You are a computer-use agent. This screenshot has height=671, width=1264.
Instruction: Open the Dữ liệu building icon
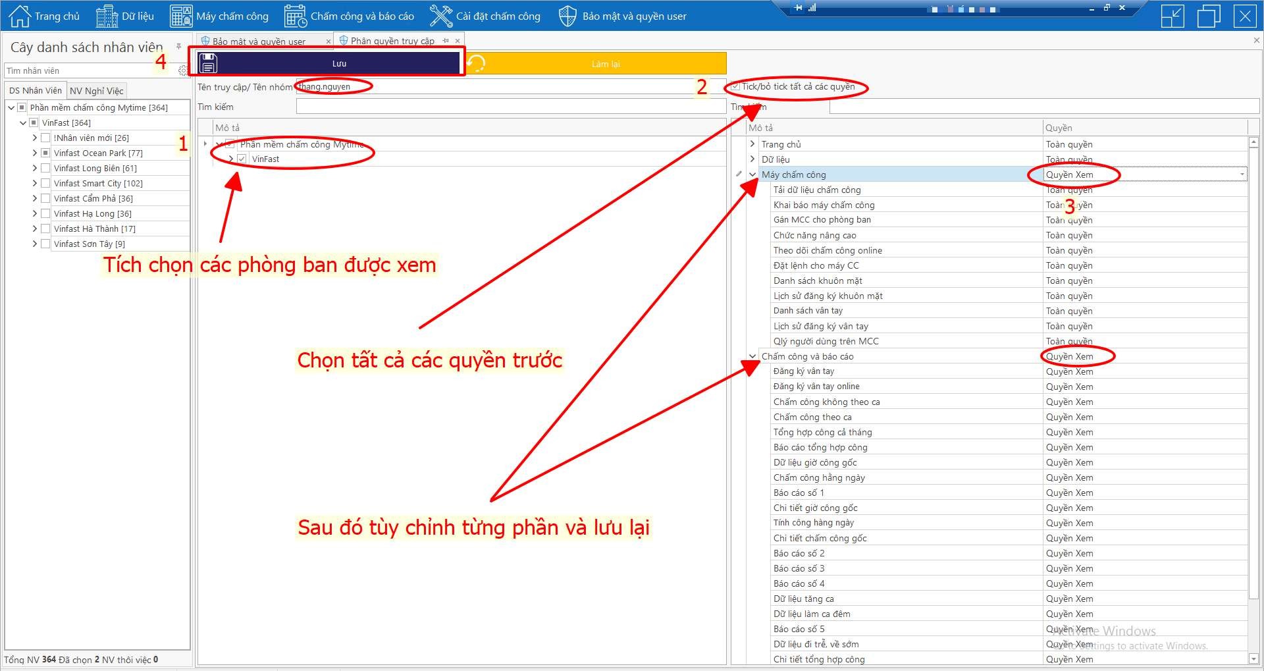(107, 16)
